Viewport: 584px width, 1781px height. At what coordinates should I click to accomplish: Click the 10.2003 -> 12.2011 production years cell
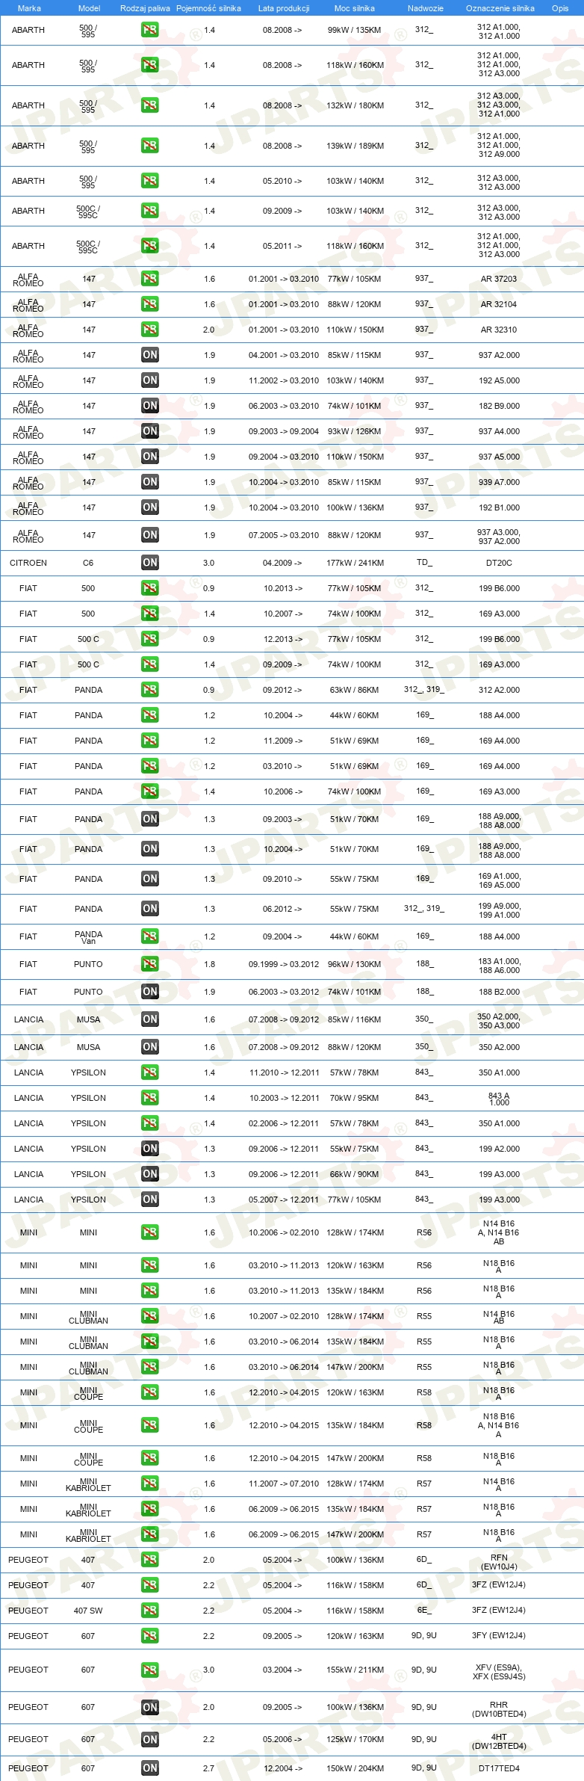point(284,1098)
